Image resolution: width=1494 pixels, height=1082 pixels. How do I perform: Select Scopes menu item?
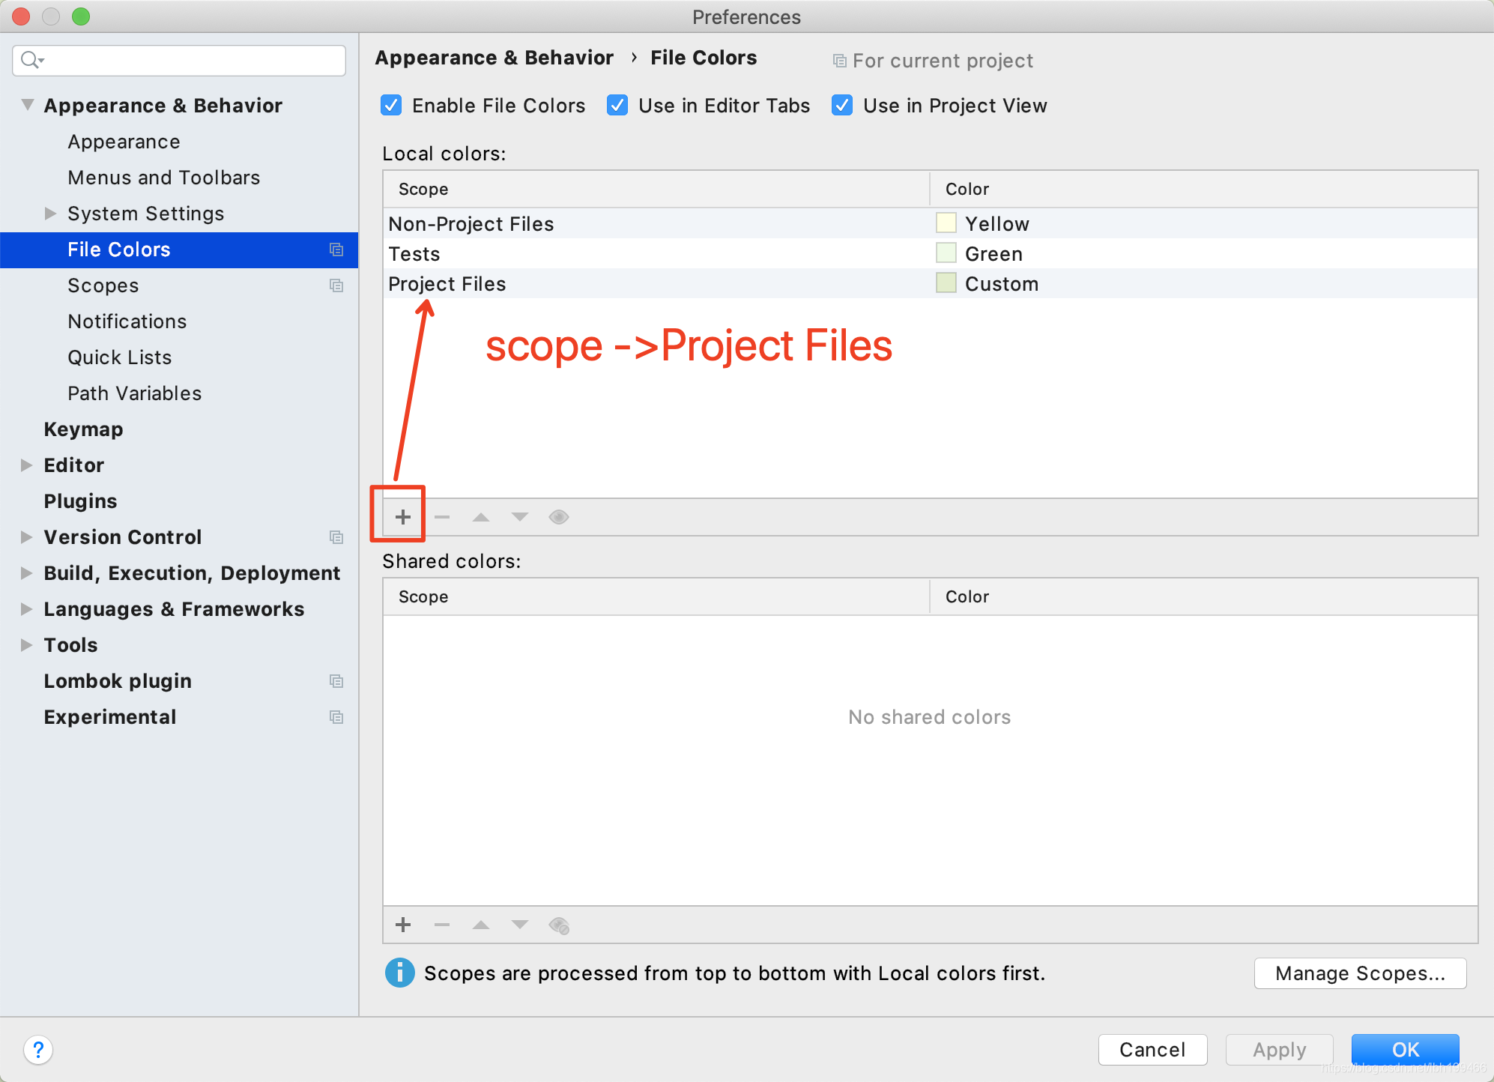[x=101, y=285]
